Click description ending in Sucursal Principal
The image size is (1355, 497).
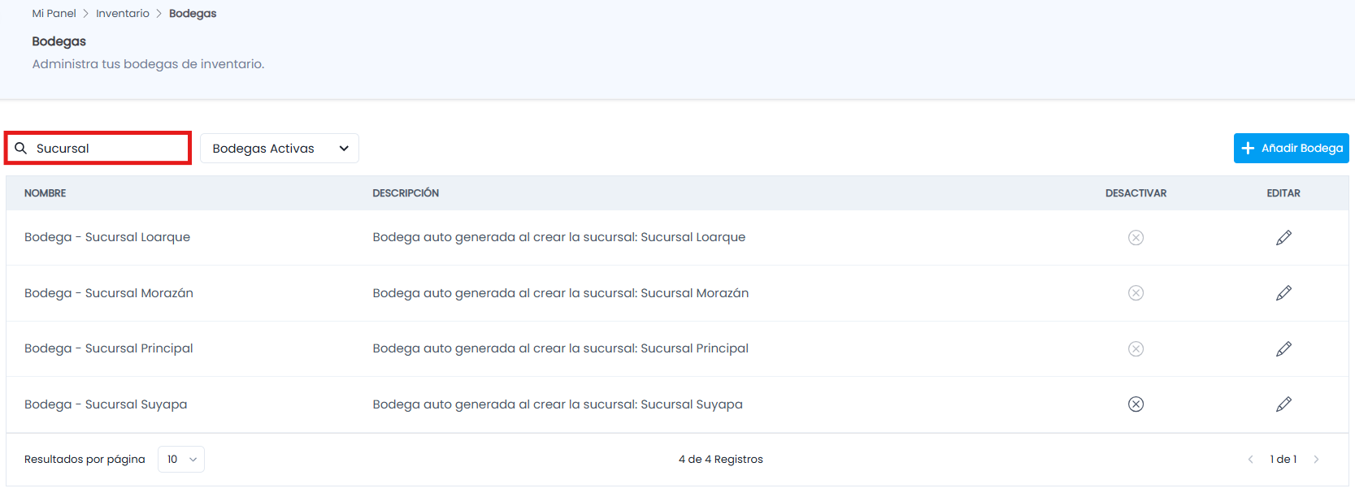coord(561,348)
